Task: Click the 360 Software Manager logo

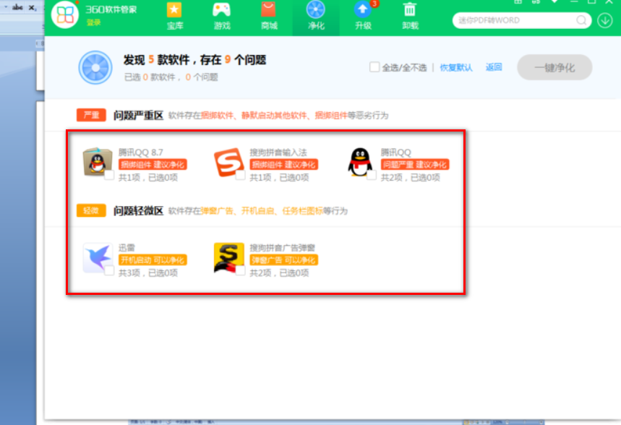Action: 65,14
